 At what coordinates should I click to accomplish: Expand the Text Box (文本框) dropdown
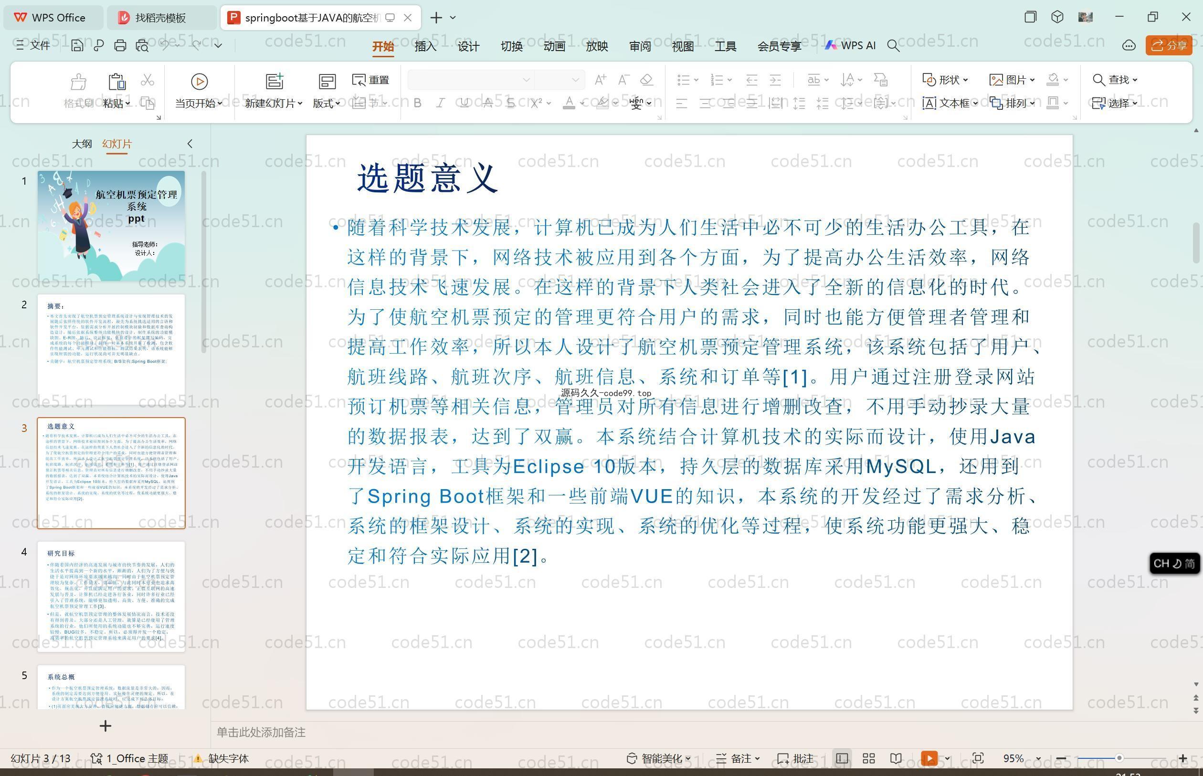coord(975,103)
